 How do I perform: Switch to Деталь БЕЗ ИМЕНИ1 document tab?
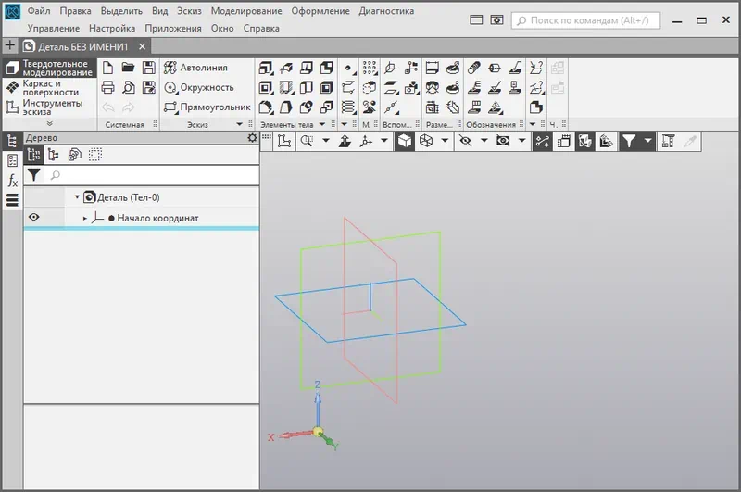point(83,45)
